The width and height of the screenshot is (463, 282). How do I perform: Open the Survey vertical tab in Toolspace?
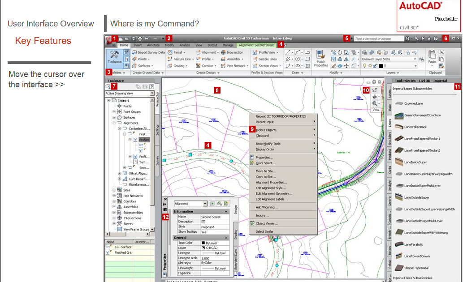pyautogui.click(x=157, y=160)
